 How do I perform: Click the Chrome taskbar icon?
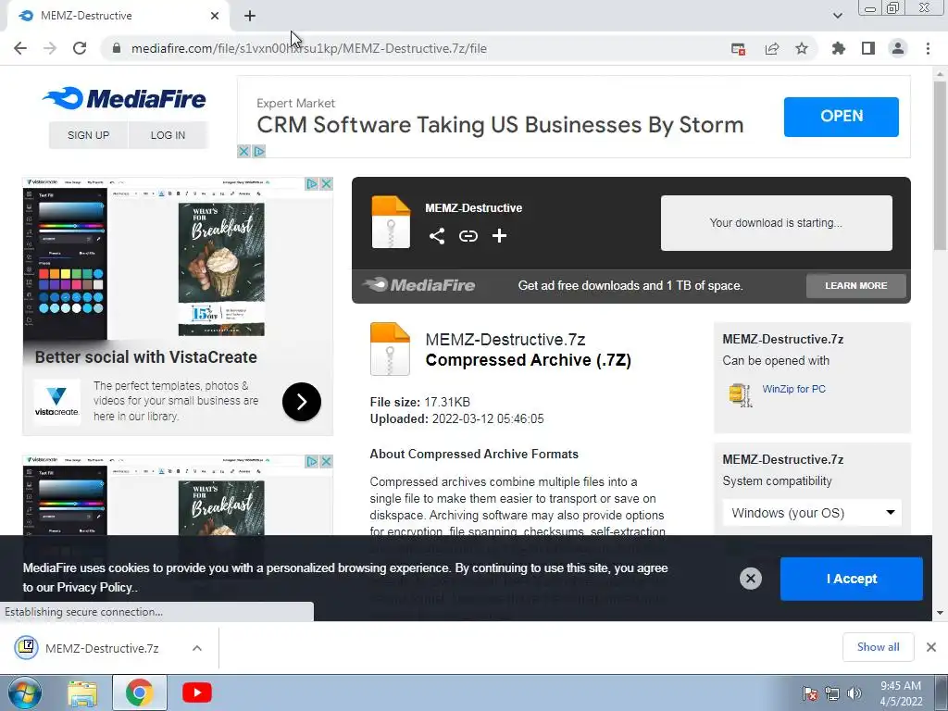139,692
